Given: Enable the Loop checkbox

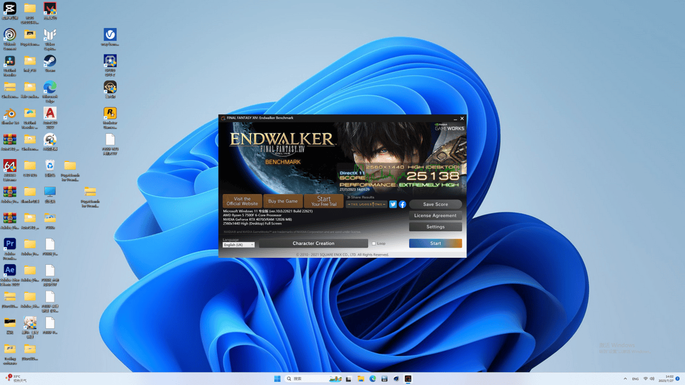Looking at the screenshot, I should pyautogui.click(x=374, y=244).
